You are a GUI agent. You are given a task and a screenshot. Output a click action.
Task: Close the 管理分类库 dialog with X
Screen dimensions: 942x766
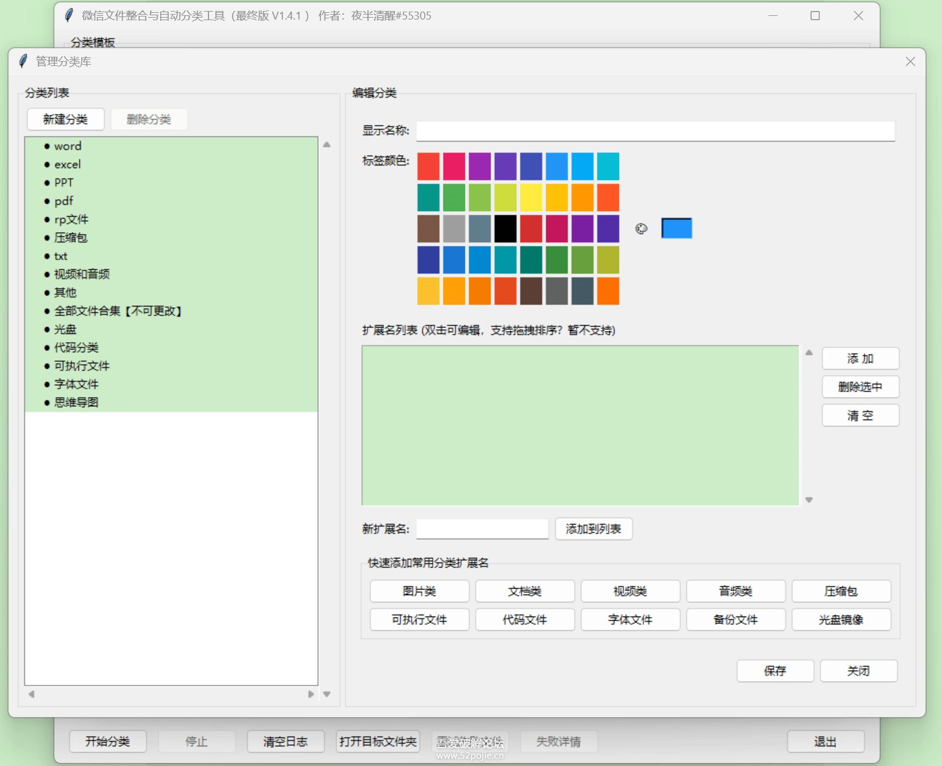coord(910,62)
